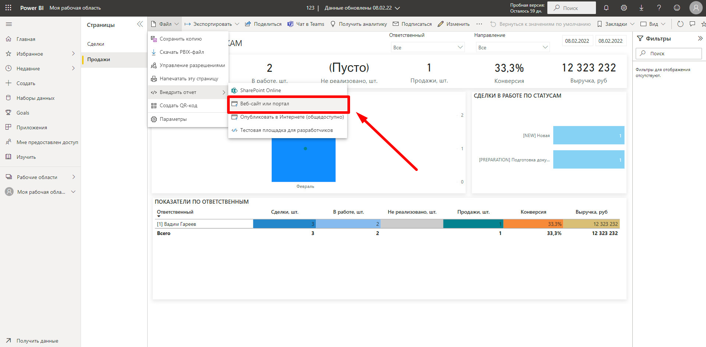Open the Направление dropdown
The image size is (706, 347).
[512, 47]
